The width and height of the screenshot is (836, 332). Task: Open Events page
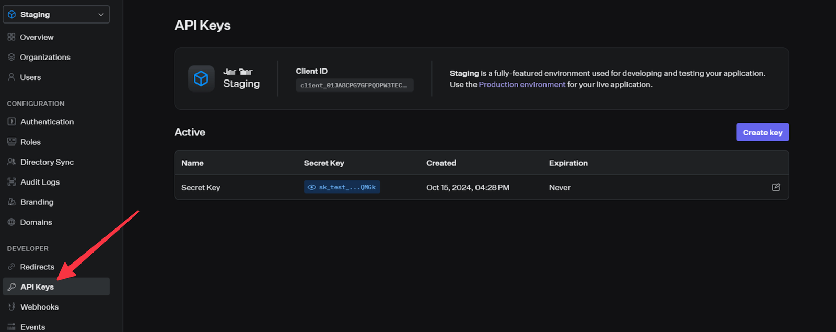point(32,327)
